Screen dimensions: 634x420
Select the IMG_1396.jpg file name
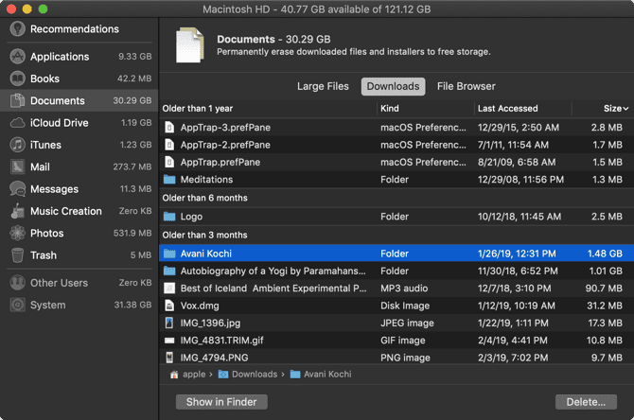tap(210, 323)
